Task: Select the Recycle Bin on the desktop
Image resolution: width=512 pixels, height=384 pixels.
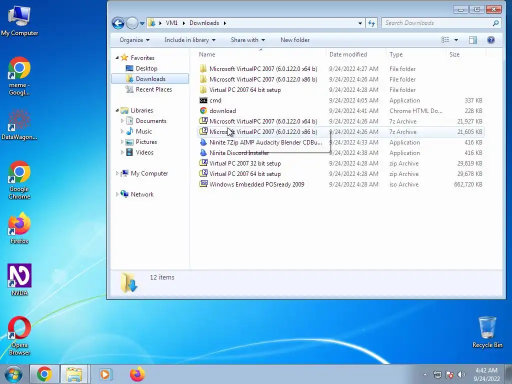Action: 487,332
